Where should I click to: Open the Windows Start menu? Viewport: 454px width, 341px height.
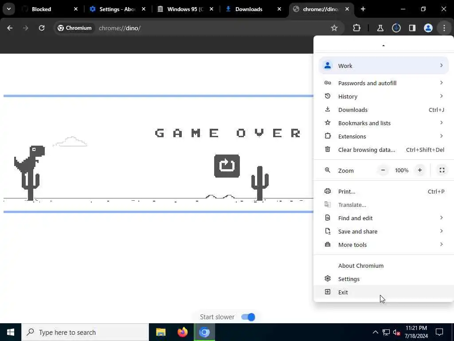11,332
